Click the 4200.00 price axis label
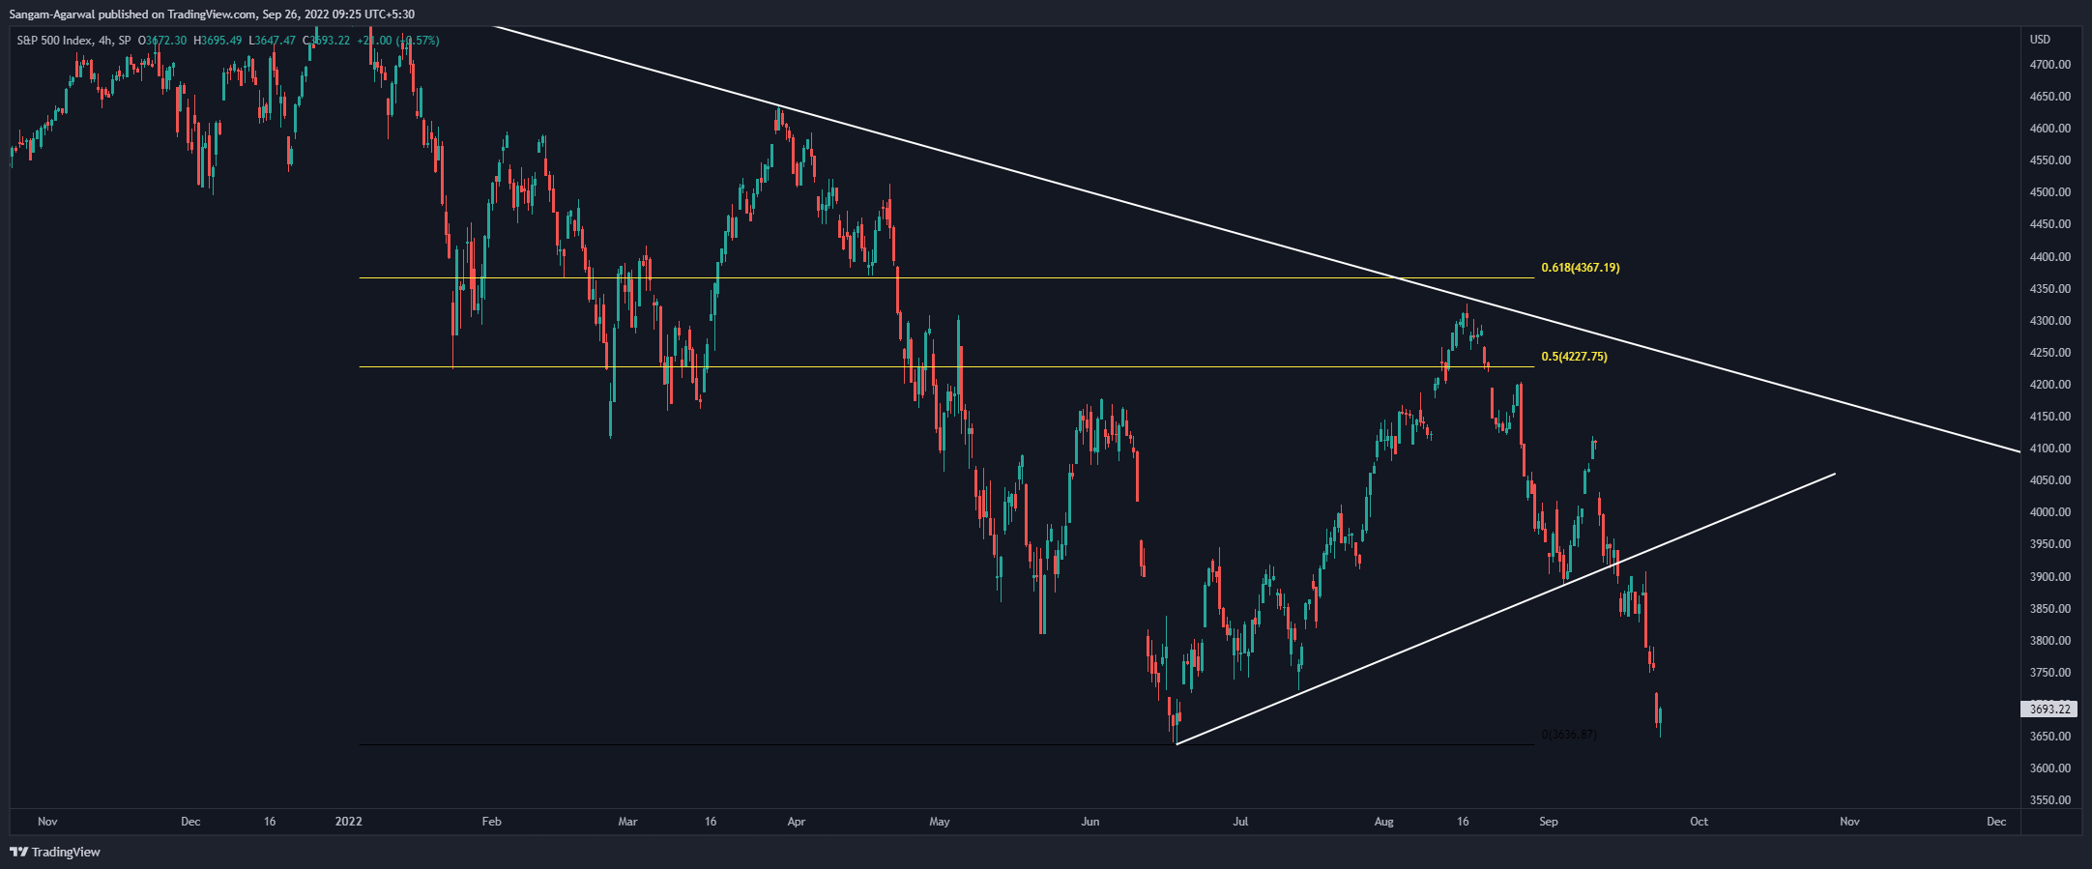The height and width of the screenshot is (869, 2092). click(2049, 385)
